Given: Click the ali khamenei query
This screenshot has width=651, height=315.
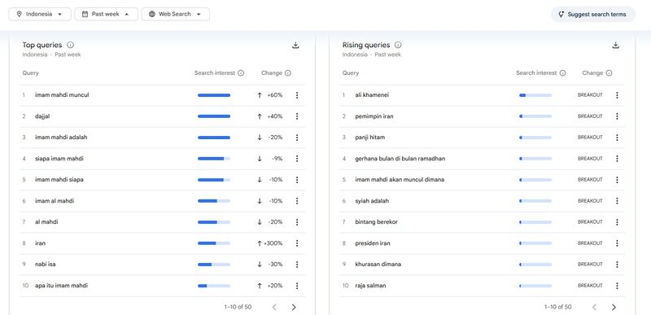Looking at the screenshot, I should pos(372,95).
